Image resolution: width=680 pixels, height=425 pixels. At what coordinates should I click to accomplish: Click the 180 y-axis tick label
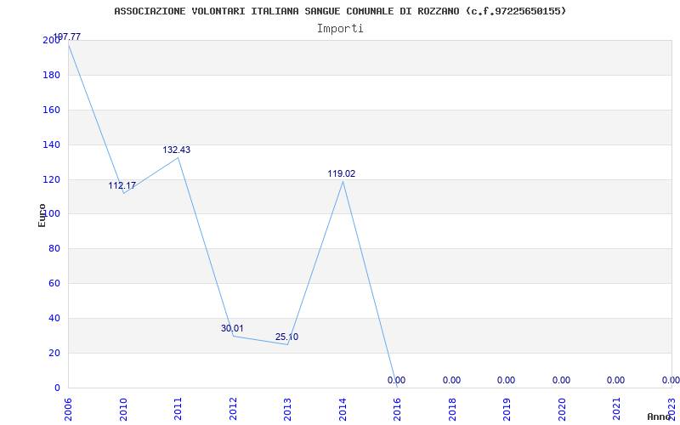tap(51, 76)
